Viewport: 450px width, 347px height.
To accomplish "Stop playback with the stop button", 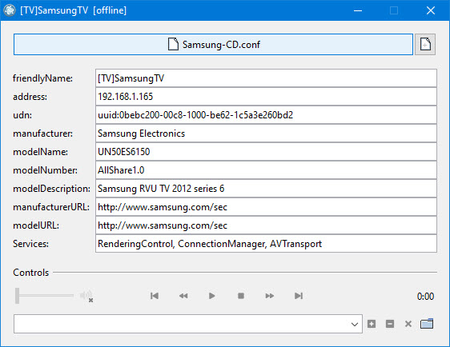I will [241, 296].
